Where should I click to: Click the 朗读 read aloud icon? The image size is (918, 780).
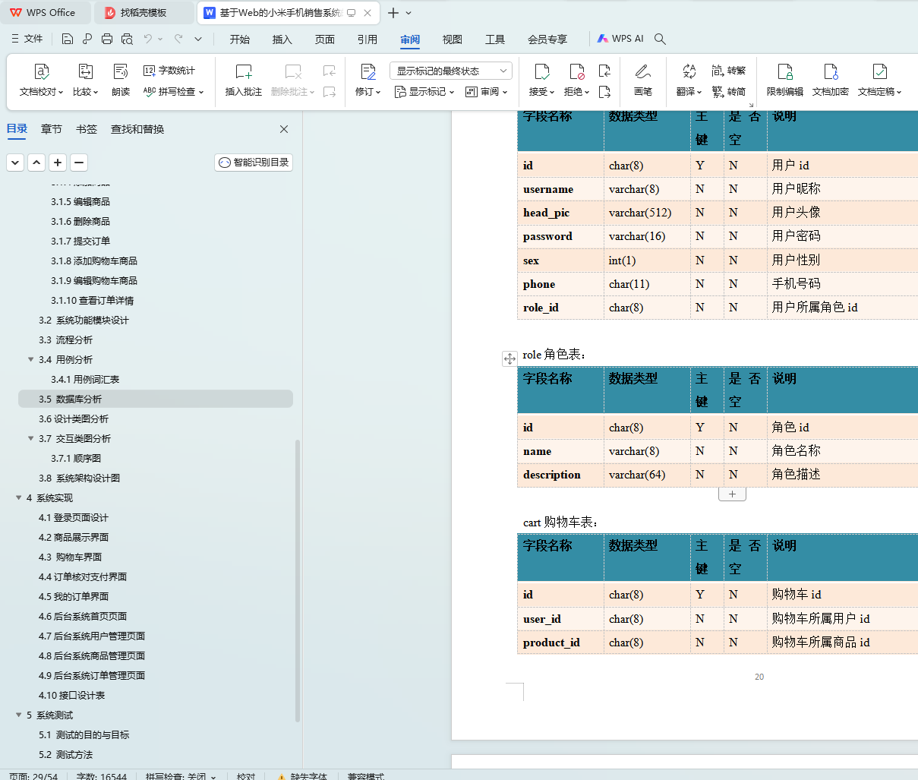121,71
